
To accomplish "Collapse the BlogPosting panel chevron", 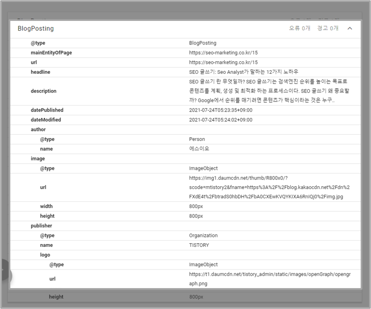I will pyautogui.click(x=350, y=28).
